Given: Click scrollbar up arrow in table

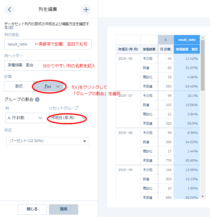Looking at the screenshot, I should click(202, 38).
